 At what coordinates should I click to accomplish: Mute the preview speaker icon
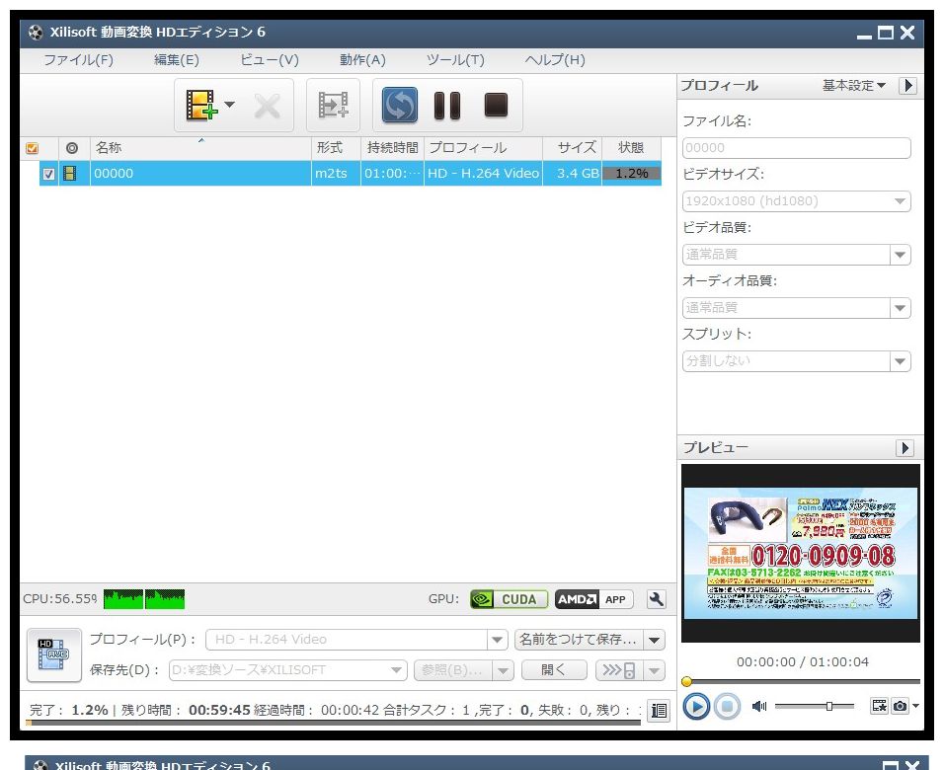pyautogui.click(x=759, y=706)
